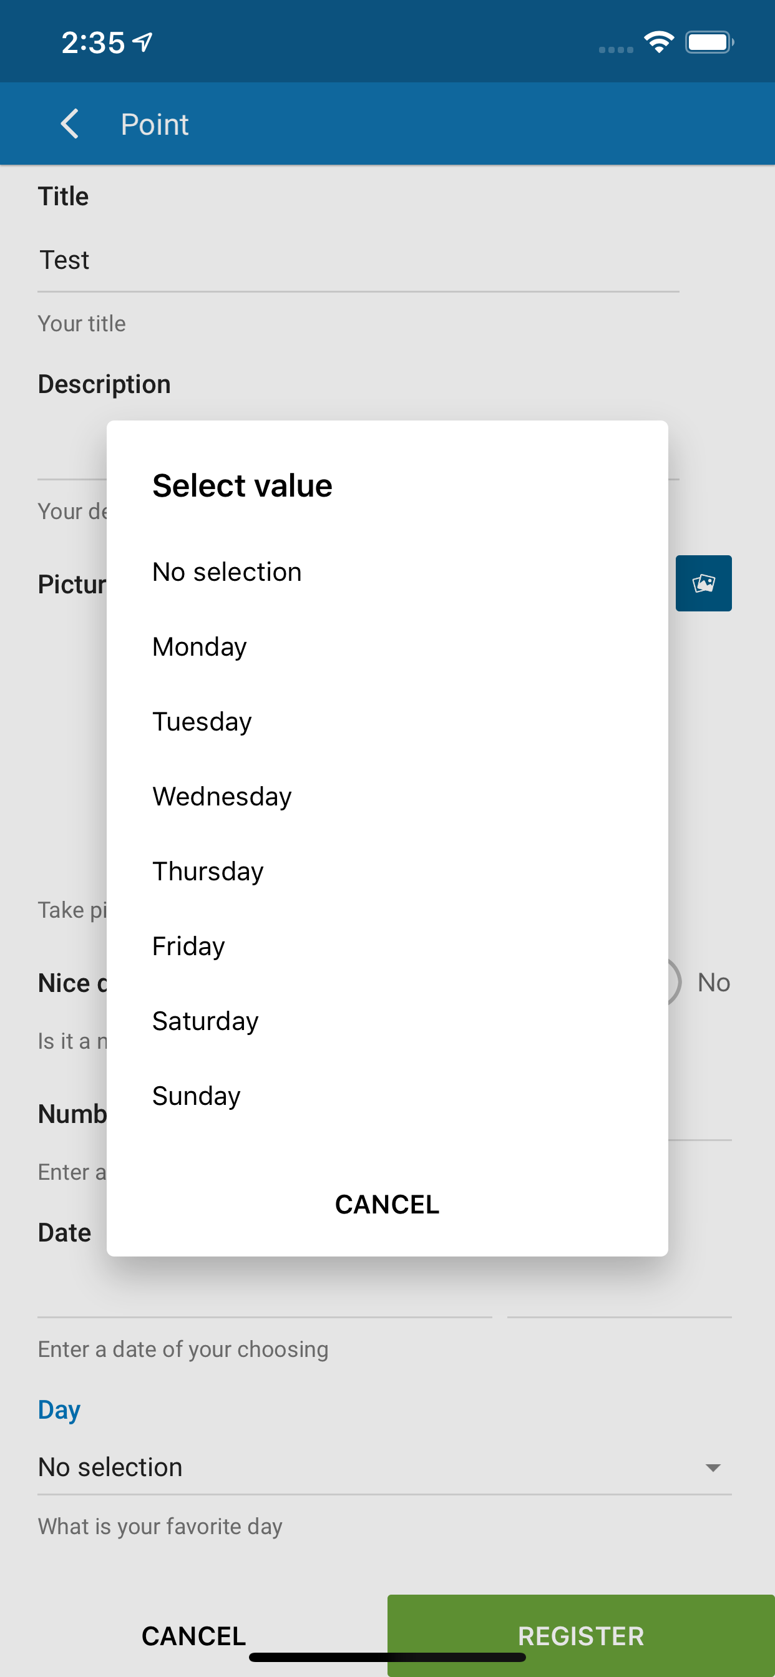This screenshot has height=1677, width=775.
Task: Open the picture gallery icon button
Action: (703, 583)
